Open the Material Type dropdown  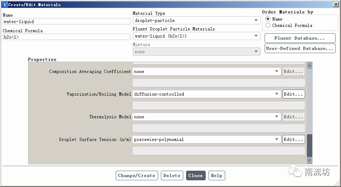pyautogui.click(x=196, y=21)
